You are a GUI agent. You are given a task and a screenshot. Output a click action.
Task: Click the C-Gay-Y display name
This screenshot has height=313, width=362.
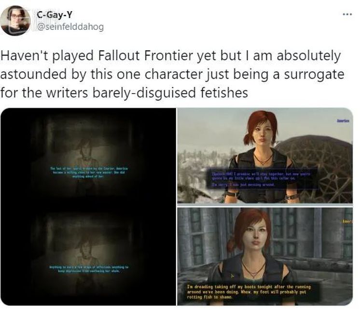click(x=54, y=15)
